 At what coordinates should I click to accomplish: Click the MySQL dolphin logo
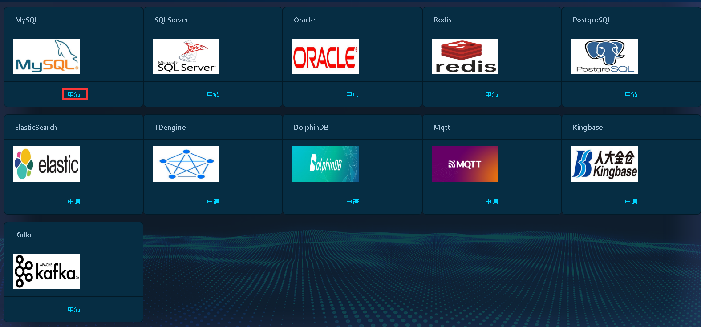(47, 56)
